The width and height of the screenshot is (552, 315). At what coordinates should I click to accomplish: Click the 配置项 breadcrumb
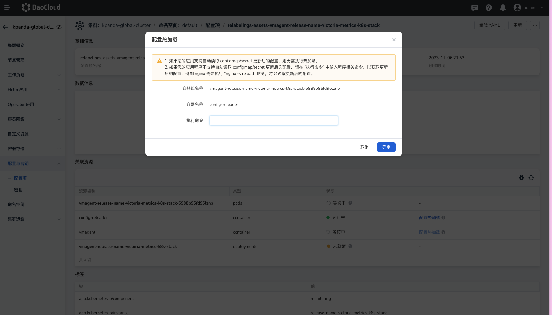click(212, 25)
